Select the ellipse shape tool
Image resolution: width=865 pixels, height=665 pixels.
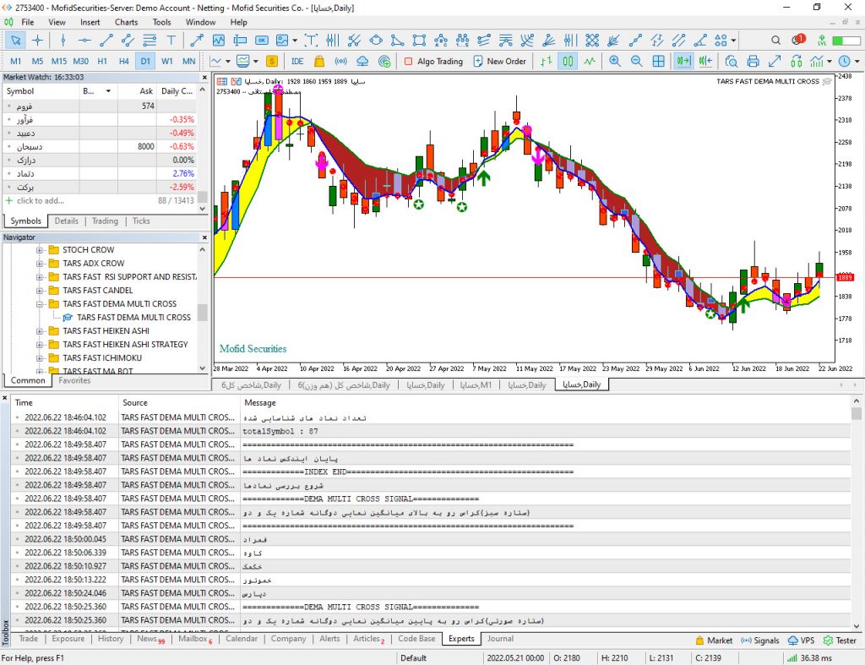click(x=376, y=41)
